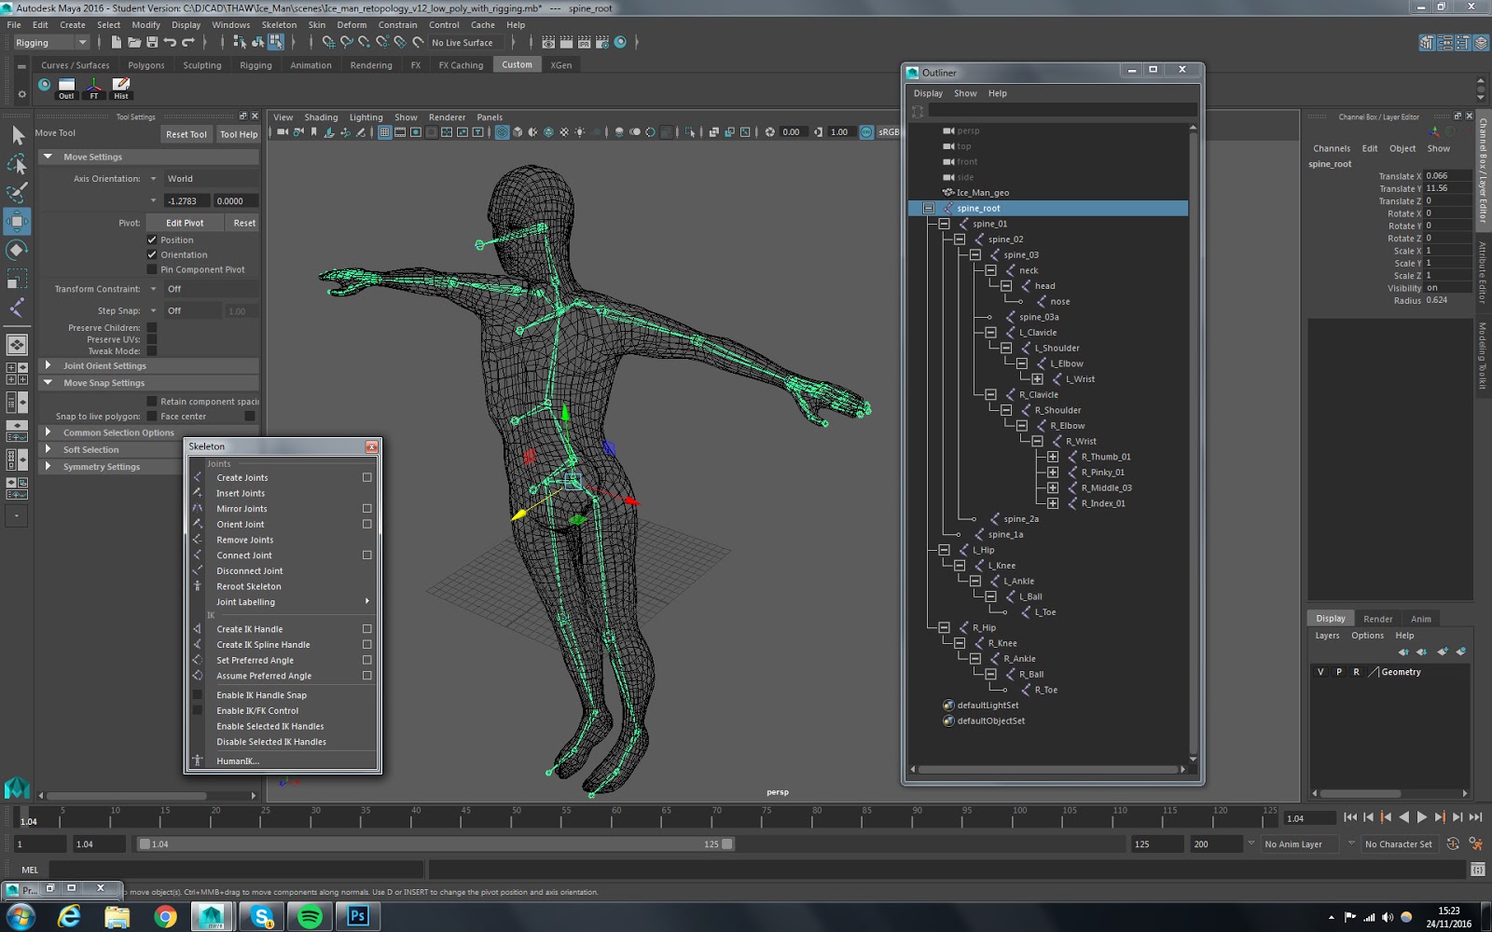
Task: Click the defaultLightSet icon in the Outliner
Action: tap(948, 706)
